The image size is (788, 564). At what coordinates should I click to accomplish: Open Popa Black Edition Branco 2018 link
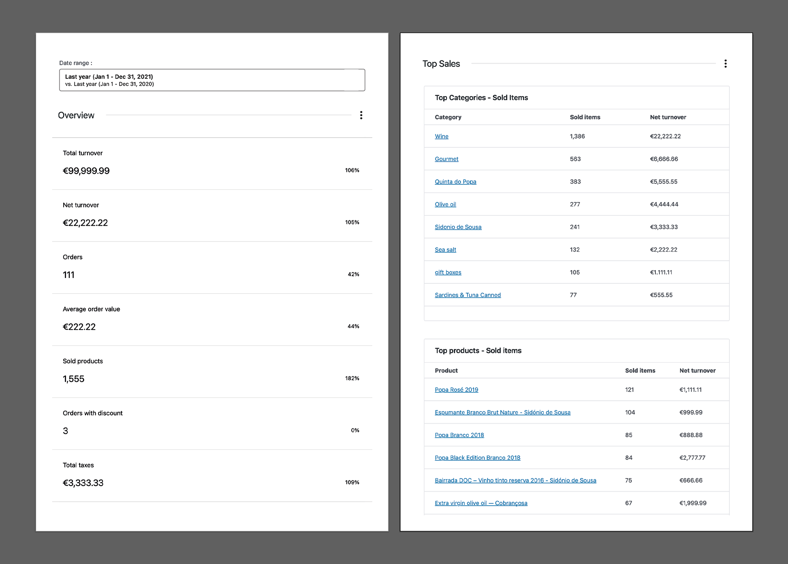pos(478,458)
